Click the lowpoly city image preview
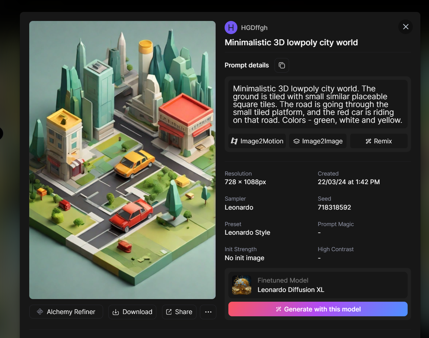The height and width of the screenshot is (338, 429). click(x=122, y=160)
